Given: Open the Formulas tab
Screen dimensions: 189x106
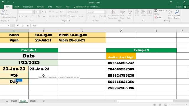Looking at the screenshot, I should 40,7.
